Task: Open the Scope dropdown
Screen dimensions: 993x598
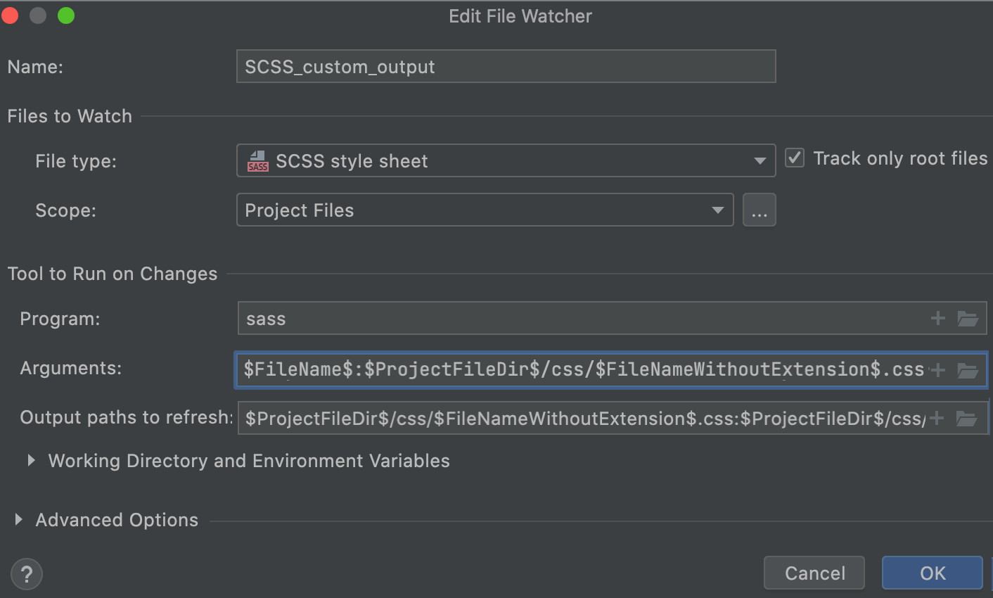Action: tap(717, 210)
